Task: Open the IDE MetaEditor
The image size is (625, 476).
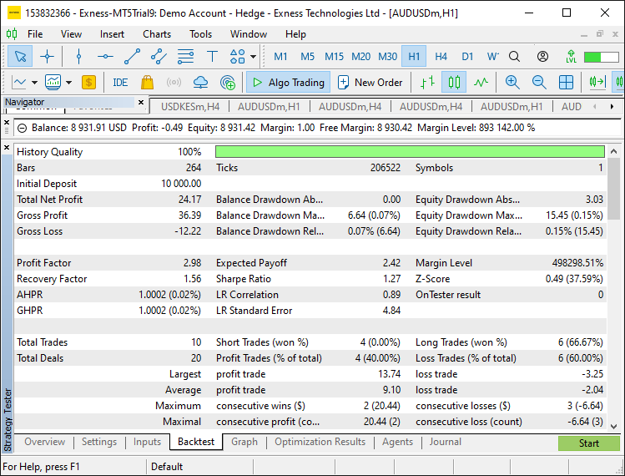Action: tap(120, 83)
